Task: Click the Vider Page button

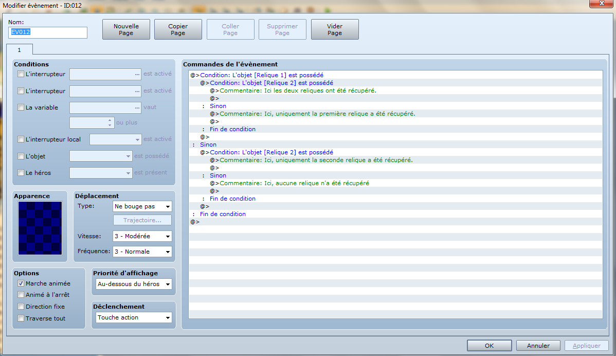Action: 335,29
